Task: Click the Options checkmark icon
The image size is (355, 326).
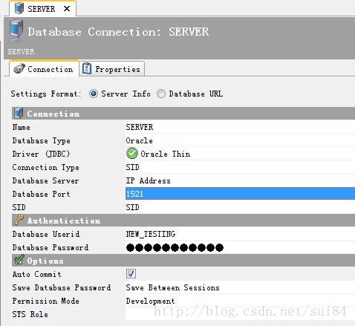Action: (19, 260)
